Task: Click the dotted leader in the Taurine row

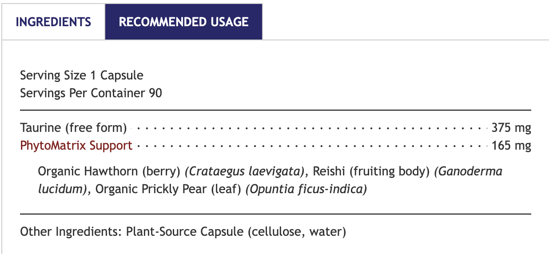Action: coord(309,129)
